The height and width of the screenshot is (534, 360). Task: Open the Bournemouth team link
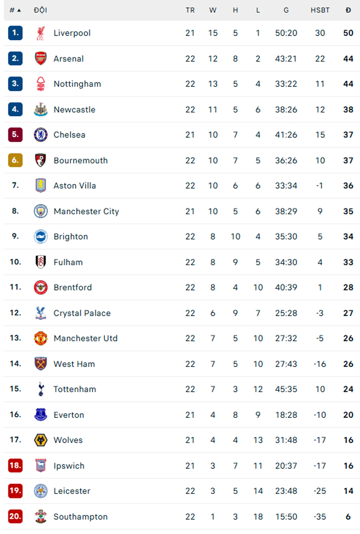[x=80, y=160]
